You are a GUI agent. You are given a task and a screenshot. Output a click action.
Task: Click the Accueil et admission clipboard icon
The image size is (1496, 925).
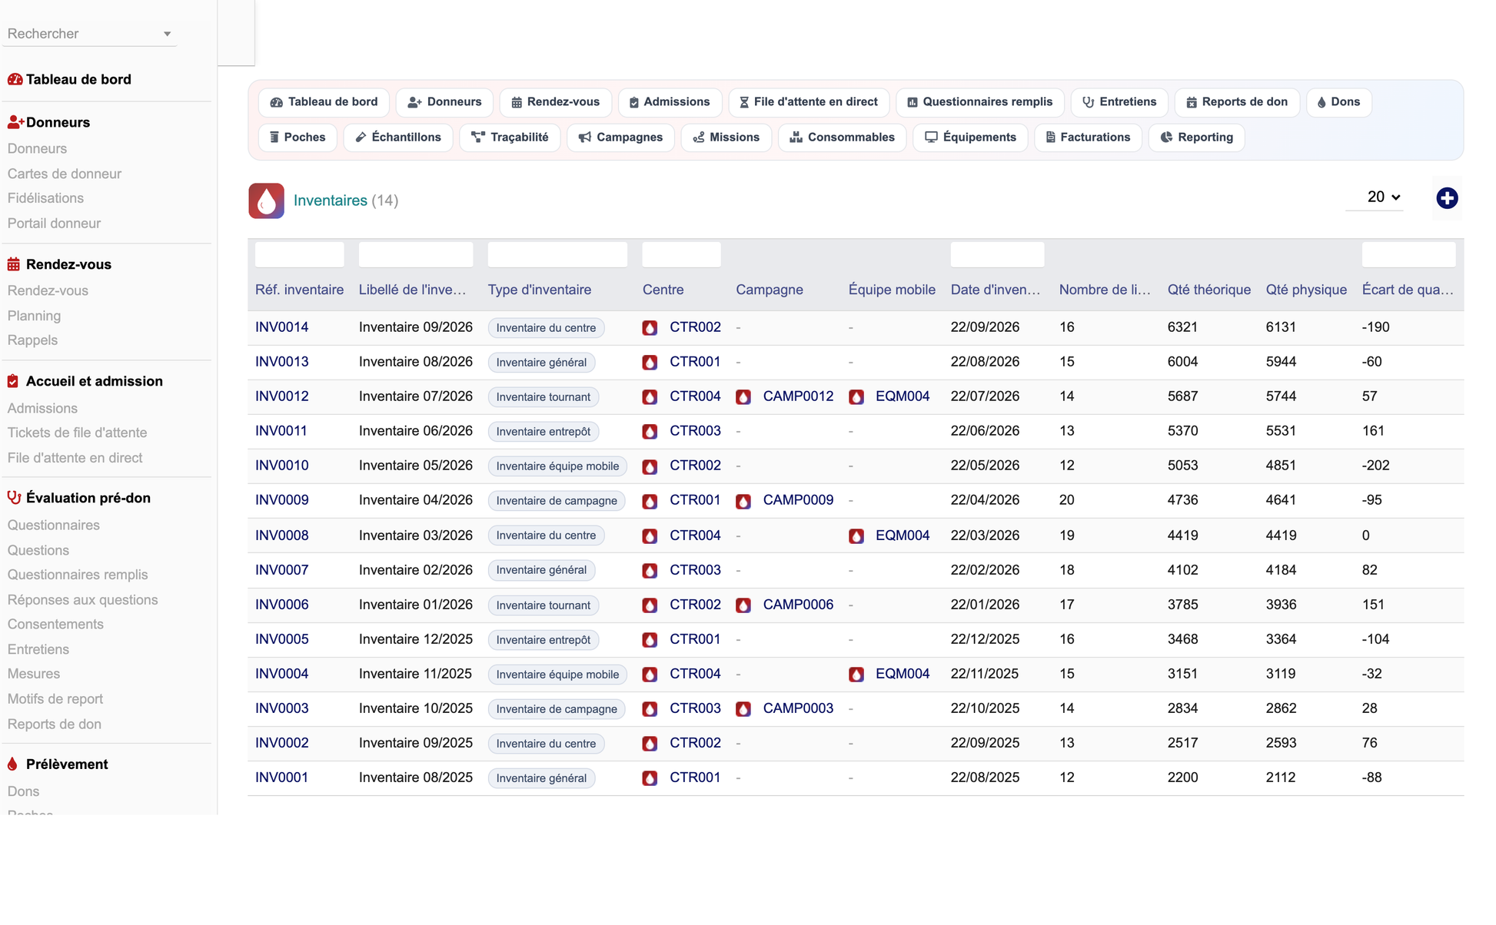click(13, 381)
